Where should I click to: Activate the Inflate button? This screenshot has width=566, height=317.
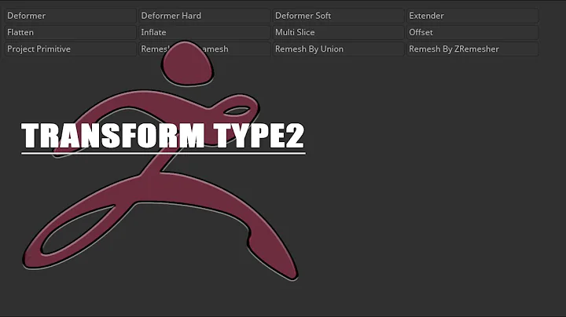pyautogui.click(x=204, y=32)
